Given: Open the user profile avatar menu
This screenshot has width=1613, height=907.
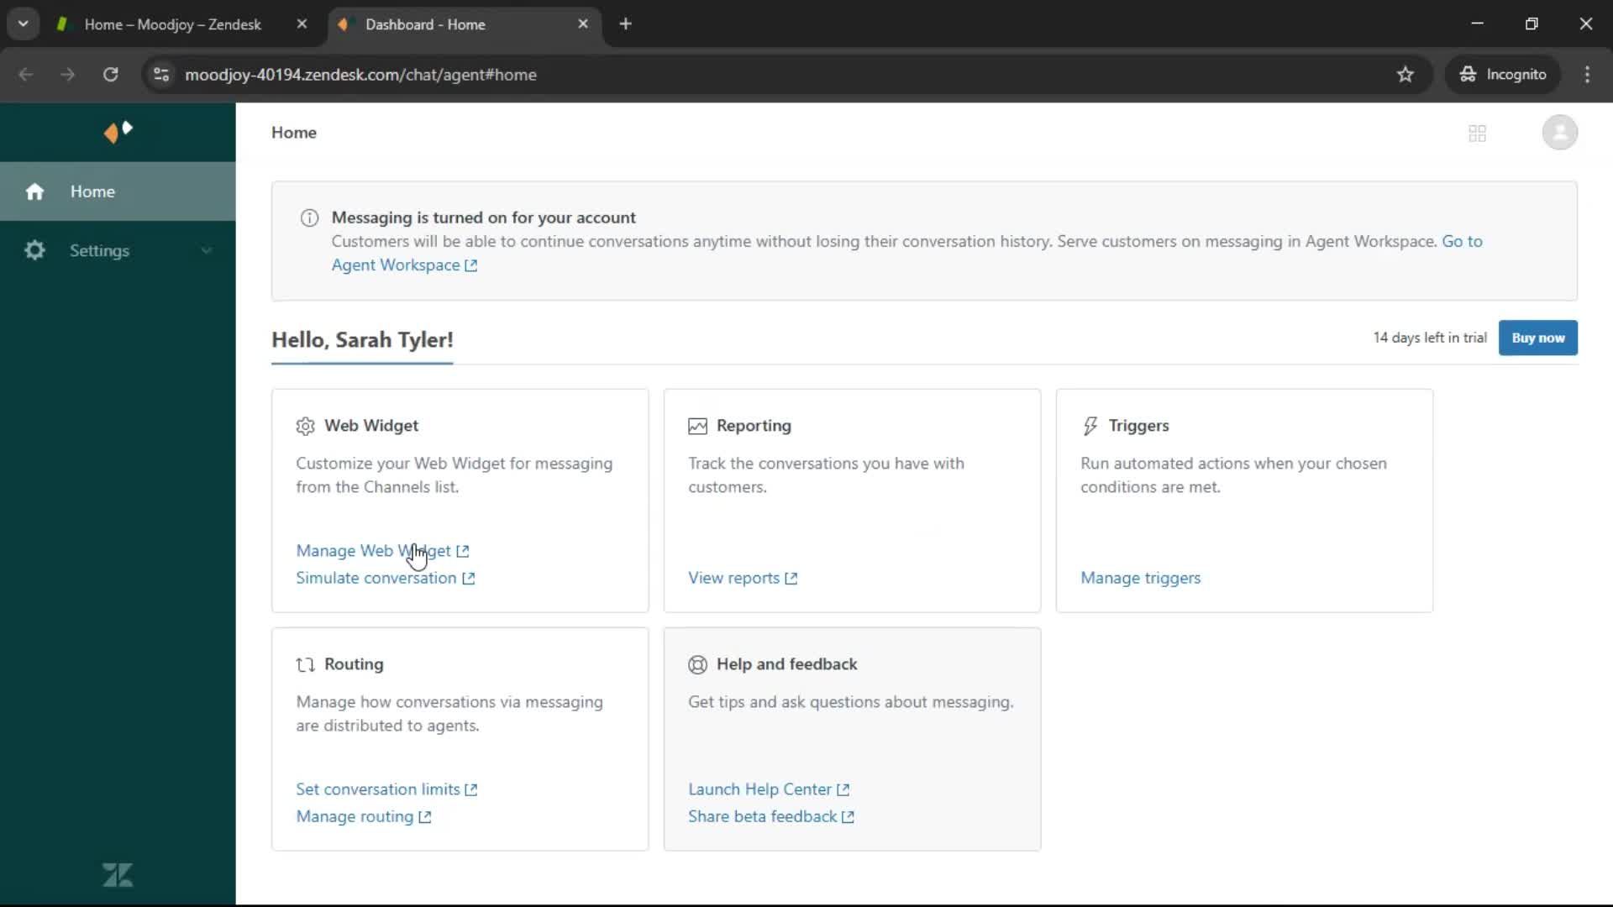Looking at the screenshot, I should point(1559,133).
